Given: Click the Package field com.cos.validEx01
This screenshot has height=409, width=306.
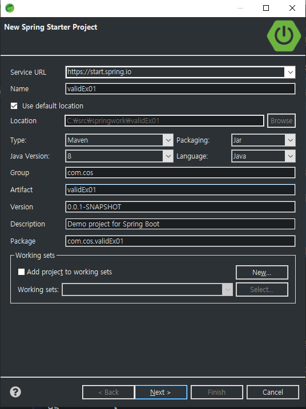Looking at the screenshot, I should [x=180, y=241].
